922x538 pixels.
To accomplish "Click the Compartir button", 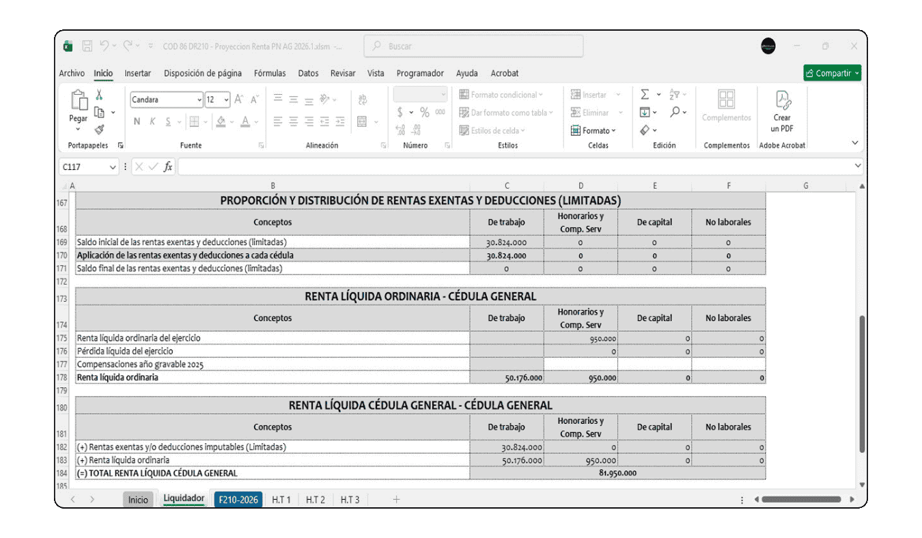I will [832, 72].
